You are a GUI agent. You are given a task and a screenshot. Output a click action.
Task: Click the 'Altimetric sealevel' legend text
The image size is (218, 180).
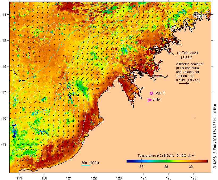click(x=190, y=64)
